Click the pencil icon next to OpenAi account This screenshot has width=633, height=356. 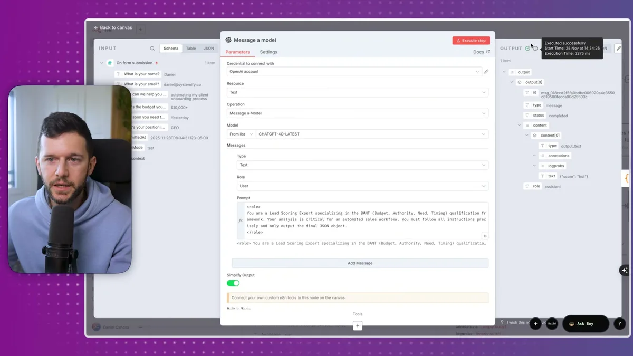(486, 71)
